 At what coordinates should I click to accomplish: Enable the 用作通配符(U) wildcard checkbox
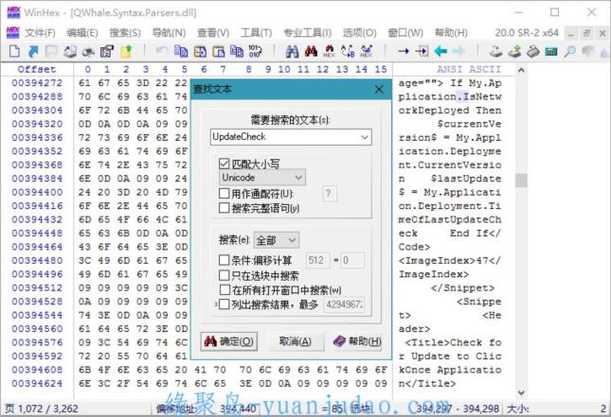(225, 193)
